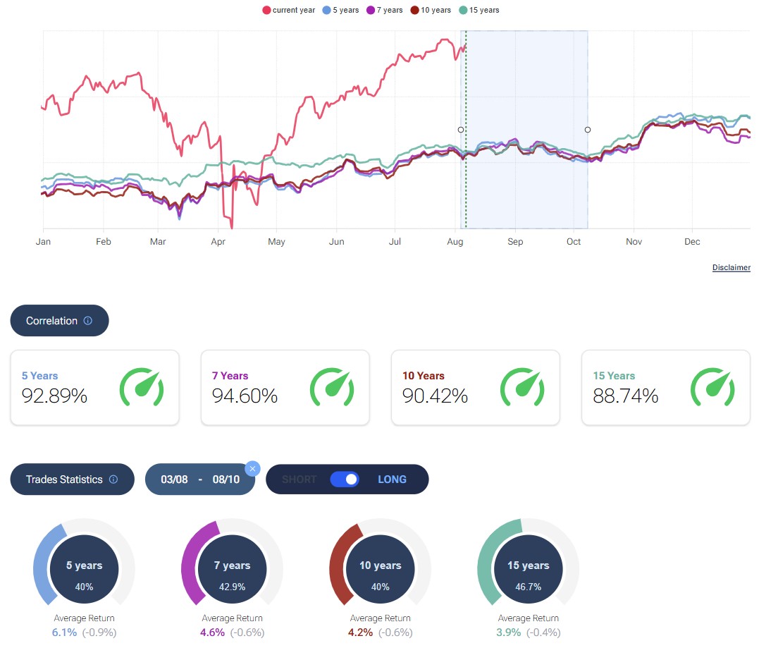The height and width of the screenshot is (648, 778).
Task: Open the Disclaimer link
Action: pos(731,267)
